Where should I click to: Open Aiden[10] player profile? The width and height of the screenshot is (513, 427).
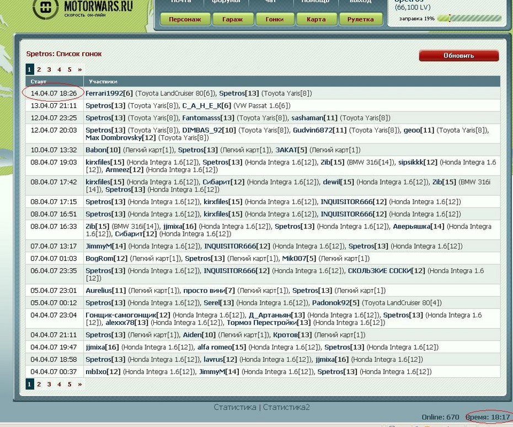point(199,335)
